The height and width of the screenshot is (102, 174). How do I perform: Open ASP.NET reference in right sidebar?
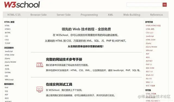coord(149,61)
